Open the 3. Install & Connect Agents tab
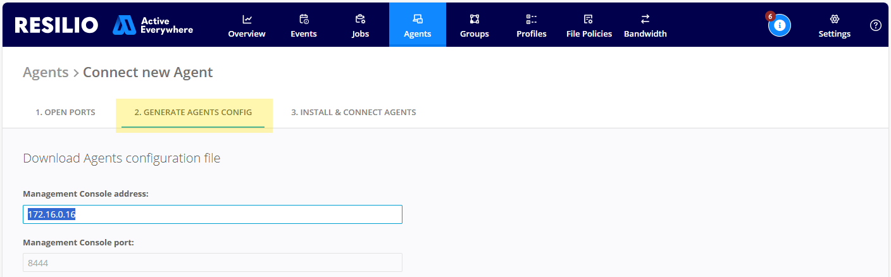891x277 pixels. [x=353, y=113]
